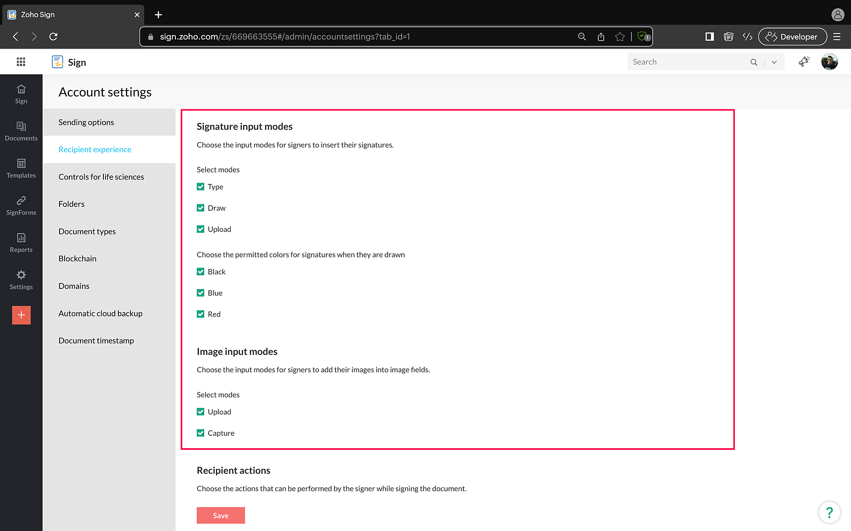Disable the Red signature color checkbox
Screen dimensions: 851x531
[x=200, y=314]
